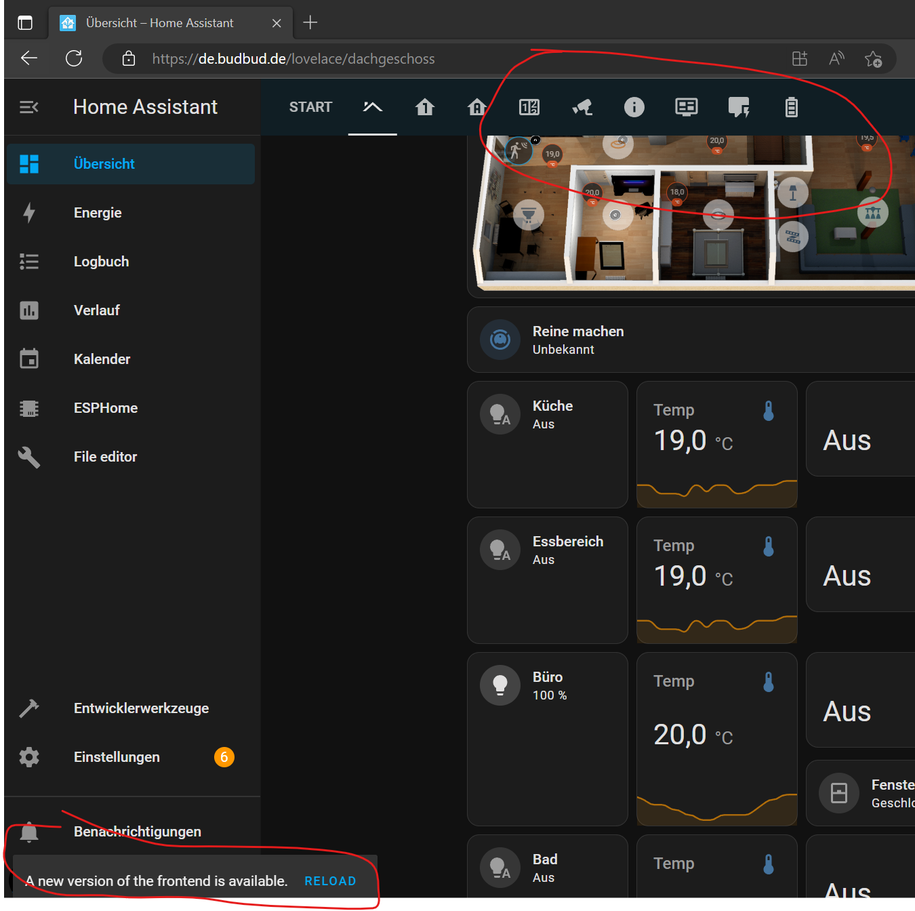
Task: Click the notifications chat tab icon
Action: coord(739,107)
